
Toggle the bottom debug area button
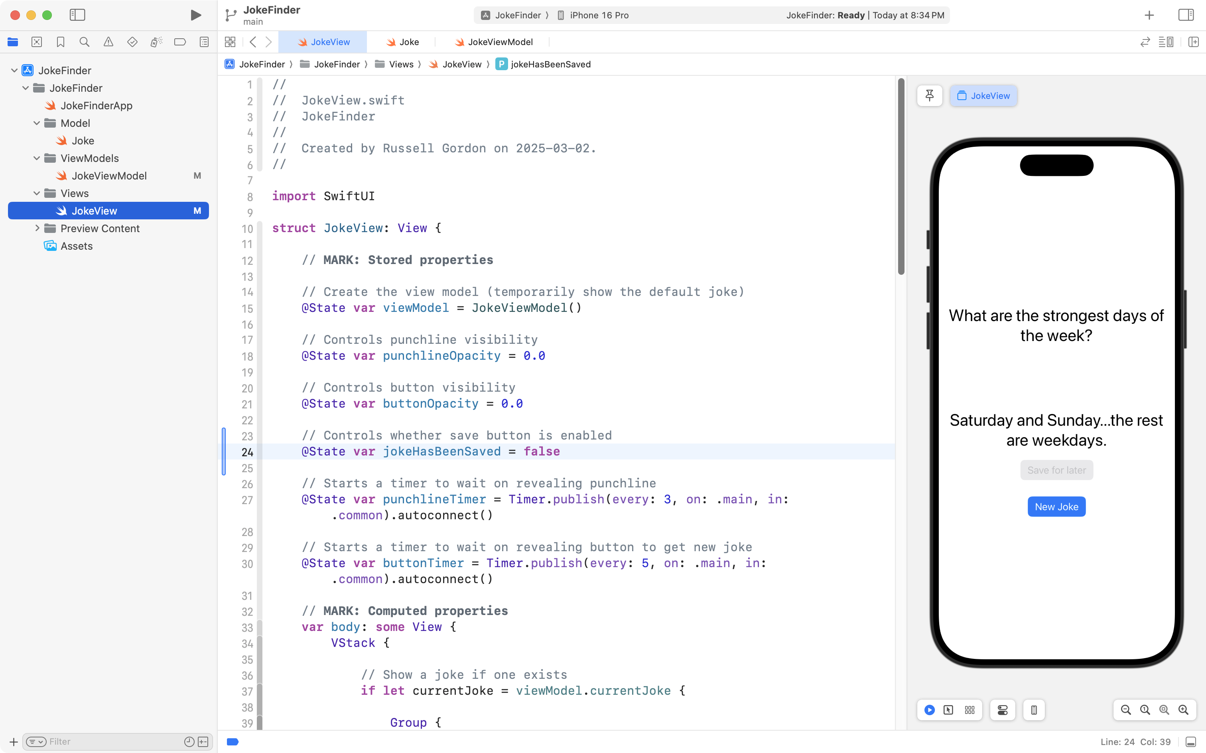pos(1190,741)
